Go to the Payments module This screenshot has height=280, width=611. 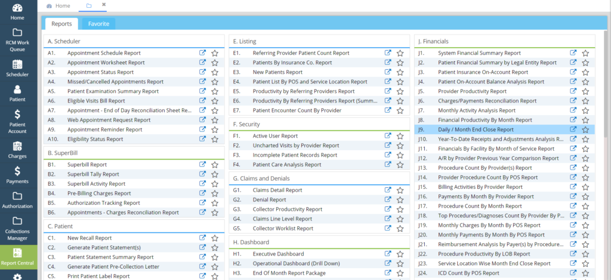tap(17, 175)
